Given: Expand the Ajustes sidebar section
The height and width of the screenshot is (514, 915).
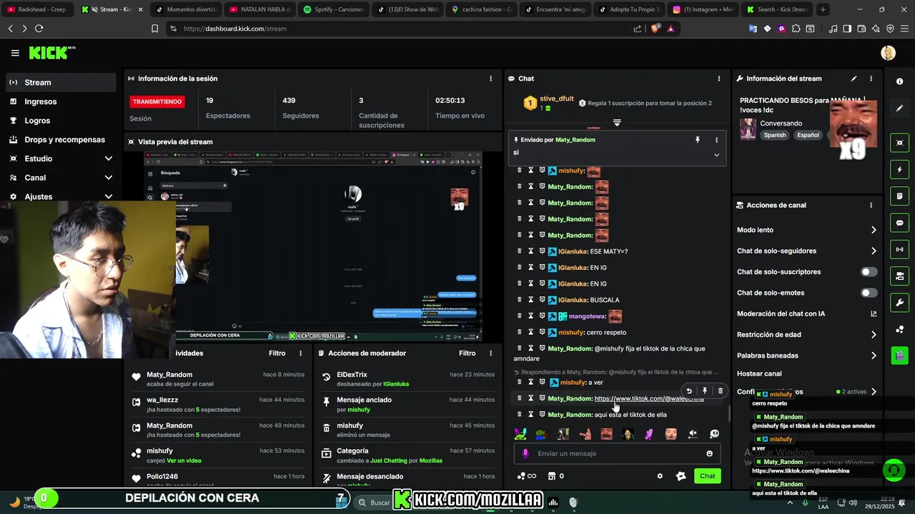Looking at the screenshot, I should point(109,196).
